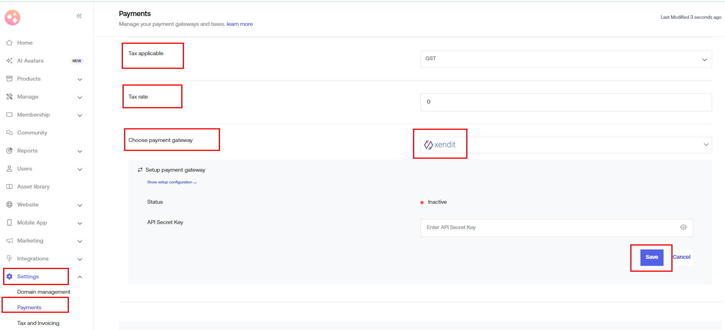725x330 pixels.
Task: Open AI Avatars sparkle icon
Action: click(x=9, y=61)
